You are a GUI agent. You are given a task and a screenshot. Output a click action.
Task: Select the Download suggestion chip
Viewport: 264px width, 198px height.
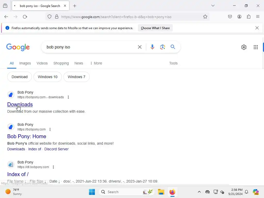click(x=20, y=77)
